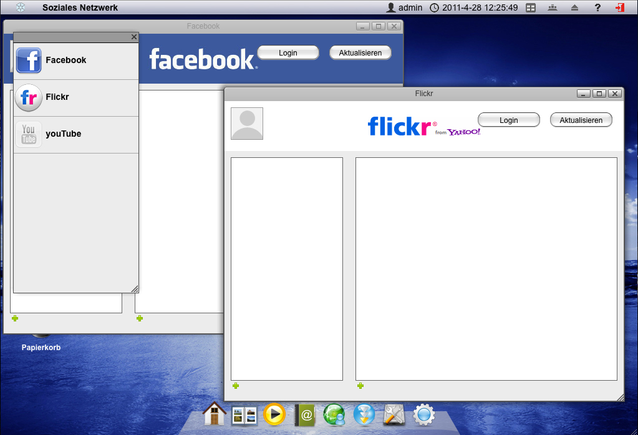
Task: Click the green plus under the Facebook left pane
Action: pyautogui.click(x=15, y=318)
